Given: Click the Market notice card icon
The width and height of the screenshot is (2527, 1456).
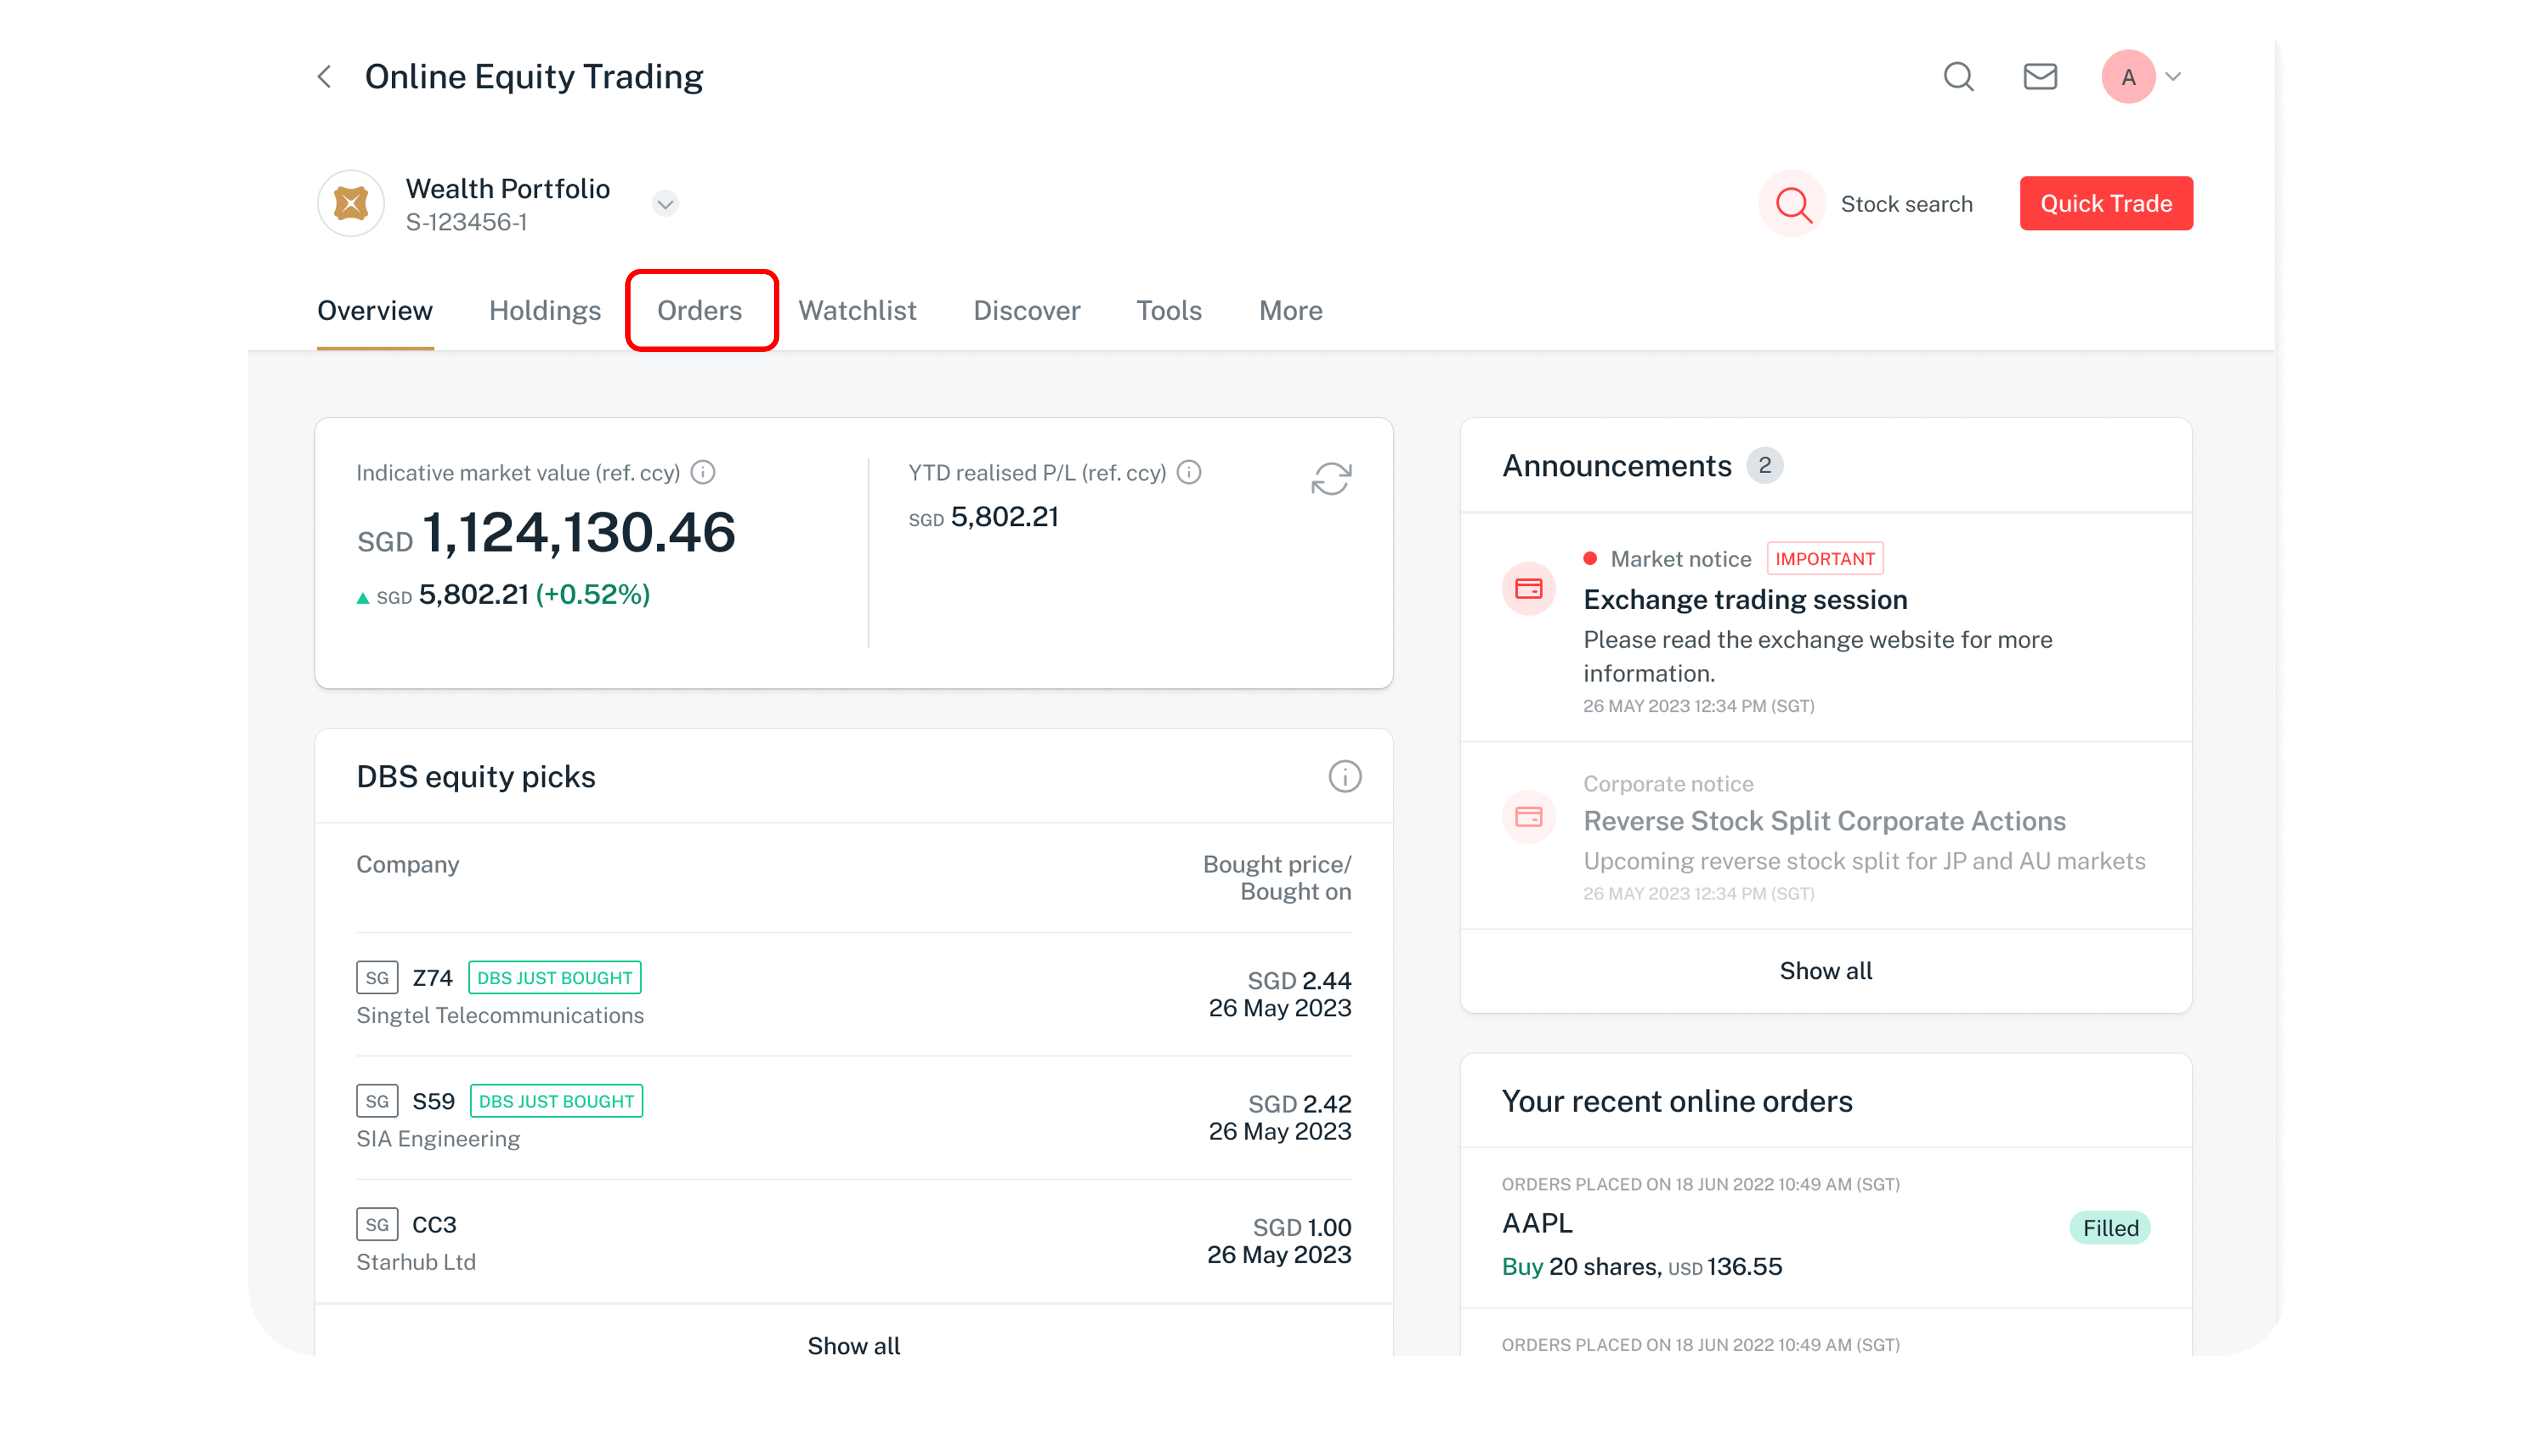Looking at the screenshot, I should [1528, 588].
